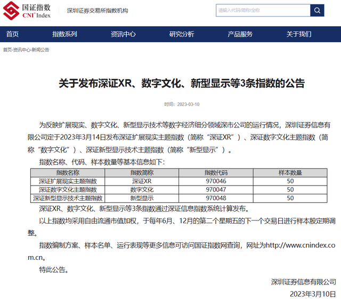Image resolution: width=341 pixels, height=302 pixels.
Task: Click 新闻公告 in the breadcrumb trail
Action: [x=40, y=50]
